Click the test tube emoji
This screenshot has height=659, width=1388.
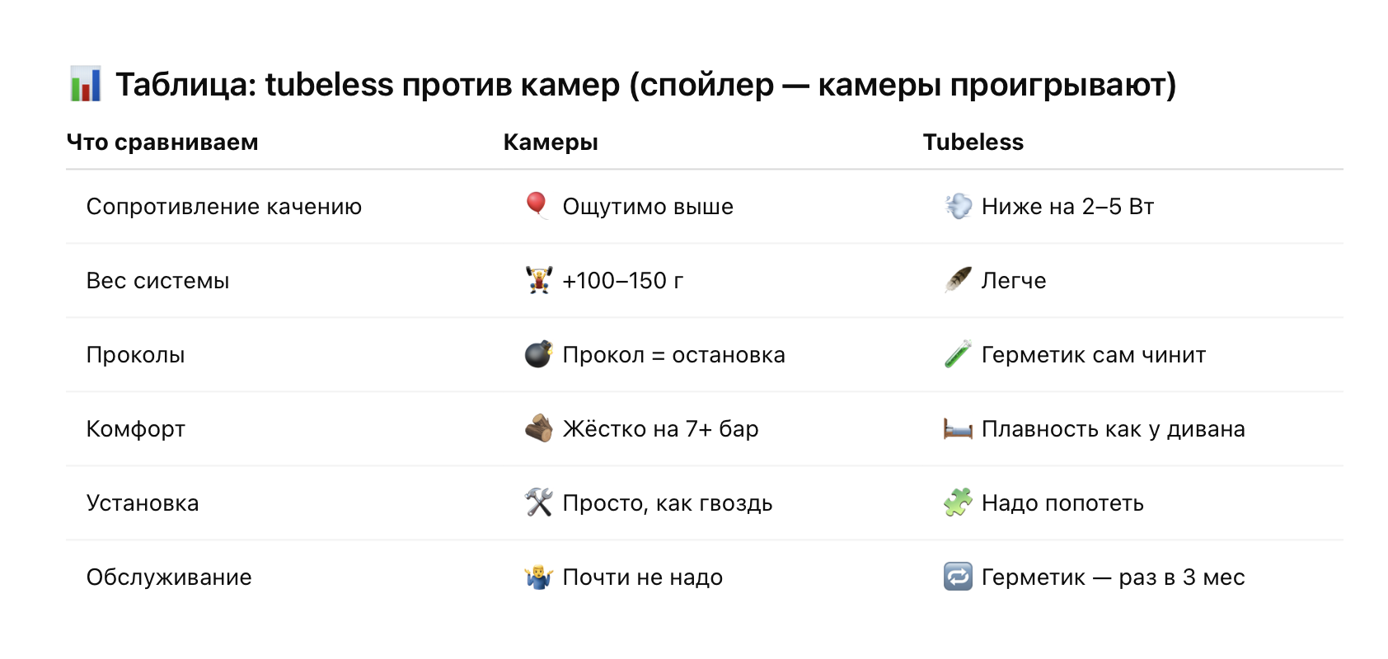tap(958, 354)
